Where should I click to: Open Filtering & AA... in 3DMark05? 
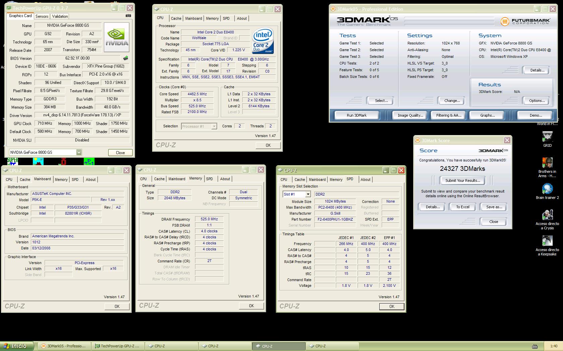click(449, 115)
